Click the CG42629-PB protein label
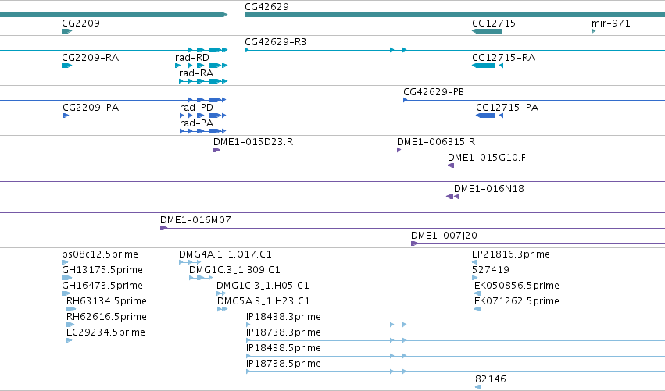The height and width of the screenshot is (391, 665). [x=434, y=91]
